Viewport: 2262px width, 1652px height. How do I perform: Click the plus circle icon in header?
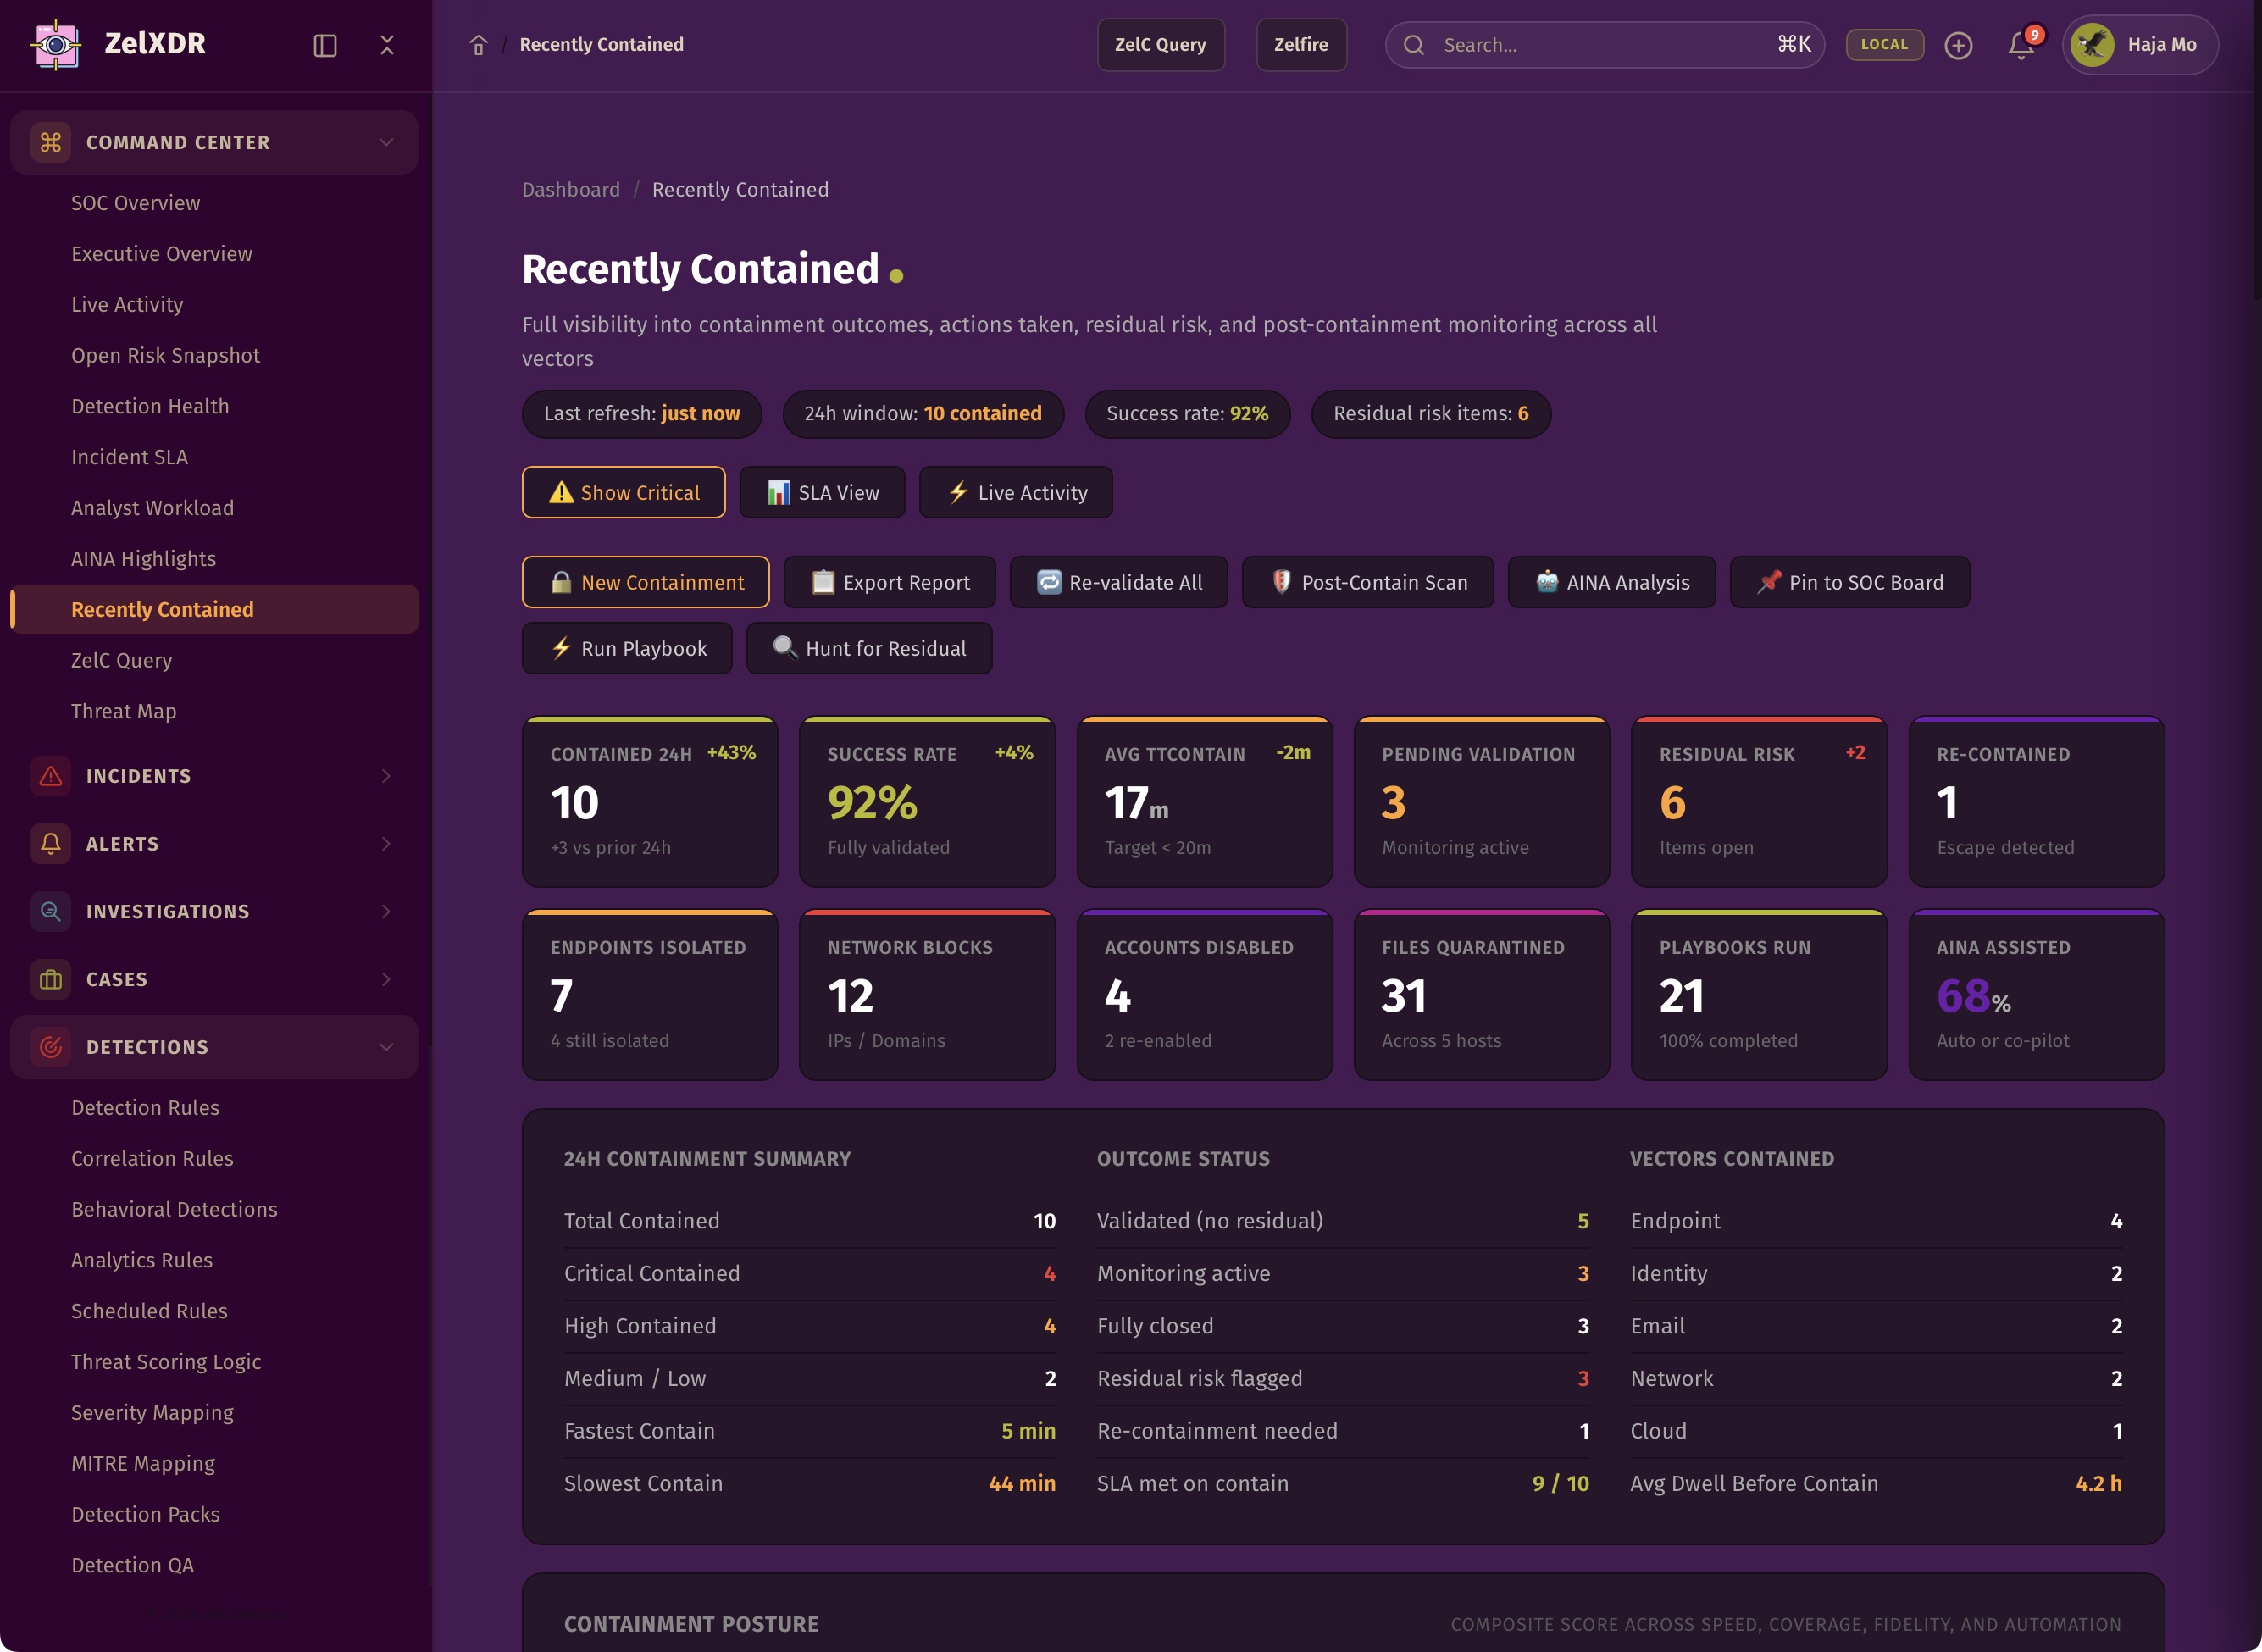click(x=1958, y=45)
